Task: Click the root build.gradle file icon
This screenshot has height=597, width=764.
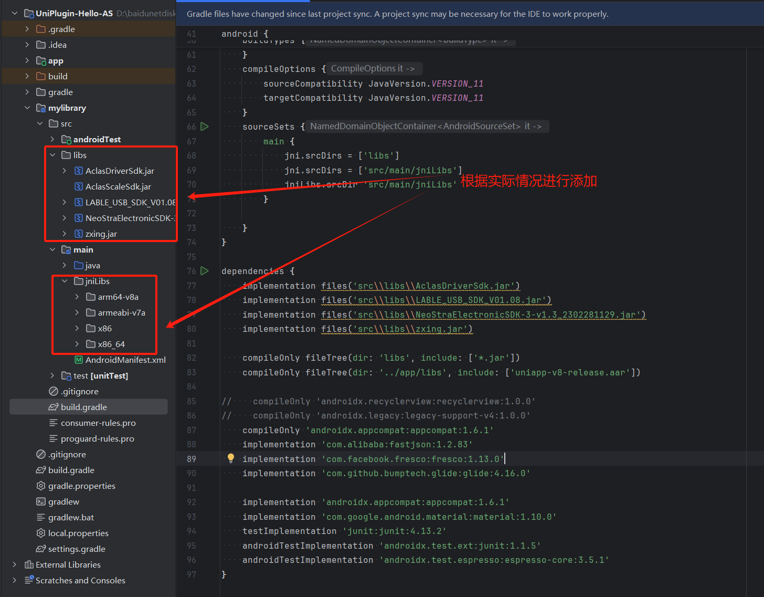Action: coord(41,470)
